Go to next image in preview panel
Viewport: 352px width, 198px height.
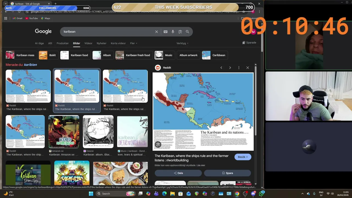(230, 68)
